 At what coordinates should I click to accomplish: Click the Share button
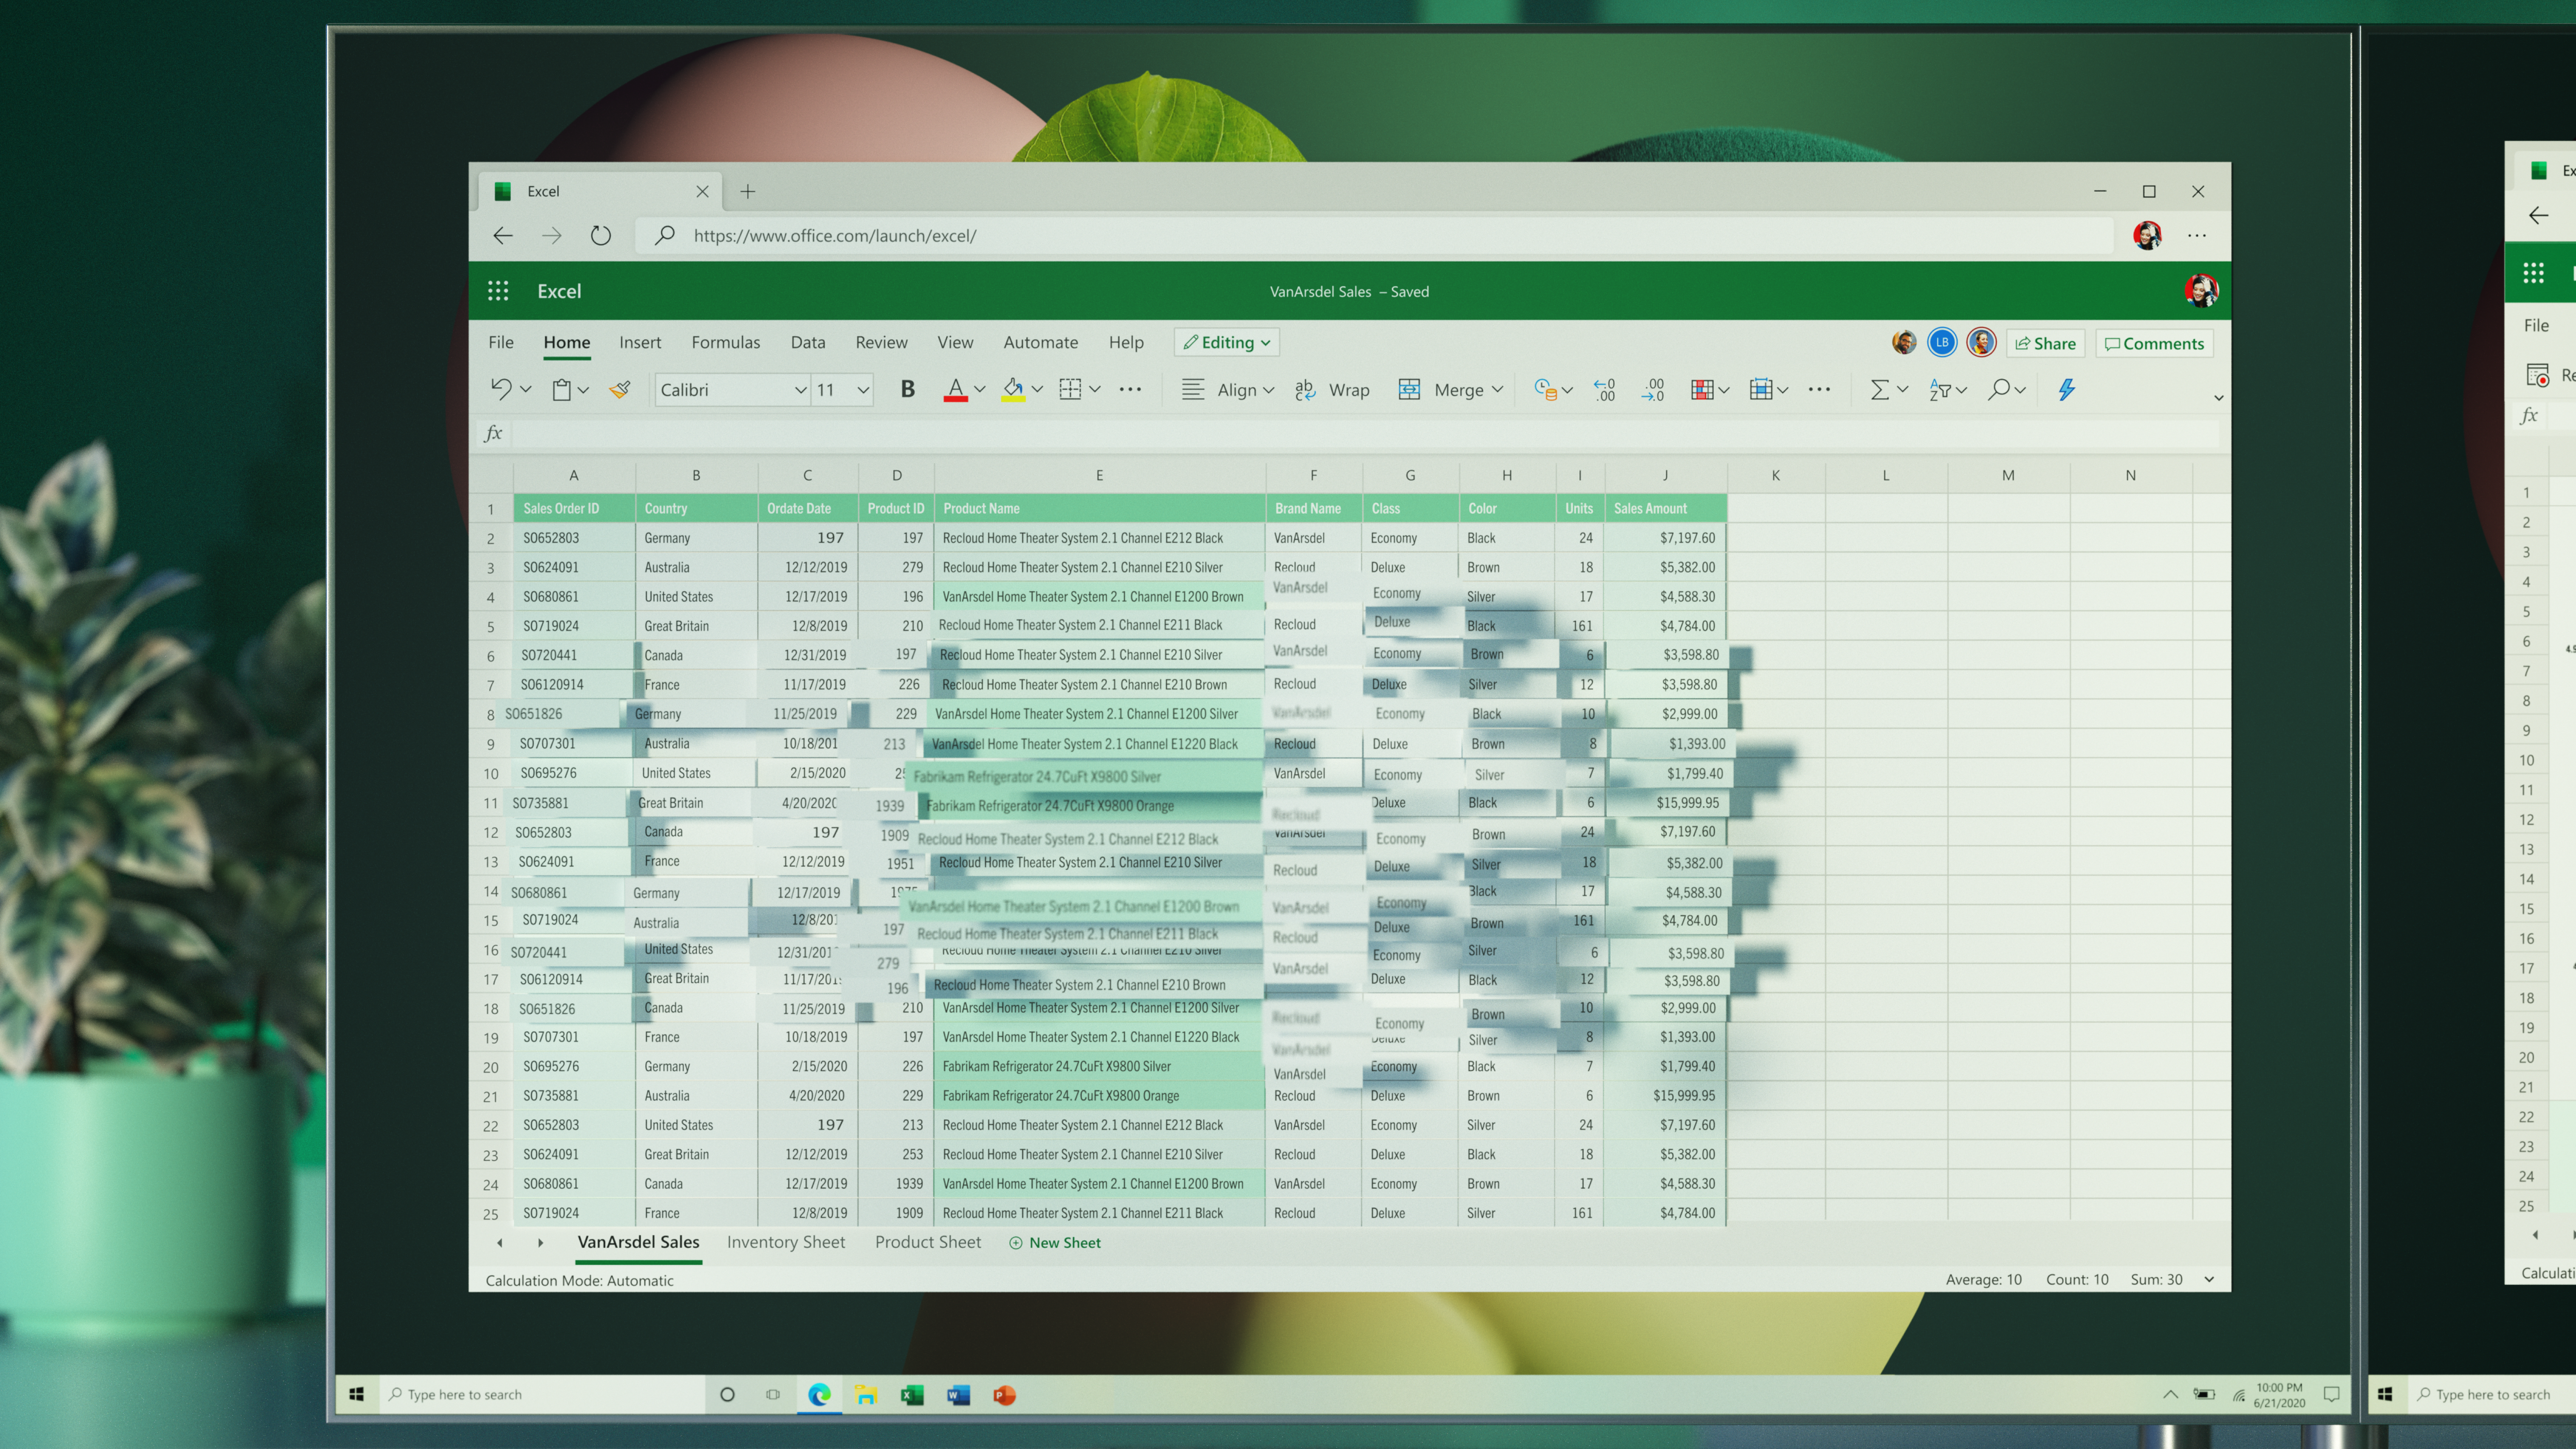point(2045,343)
